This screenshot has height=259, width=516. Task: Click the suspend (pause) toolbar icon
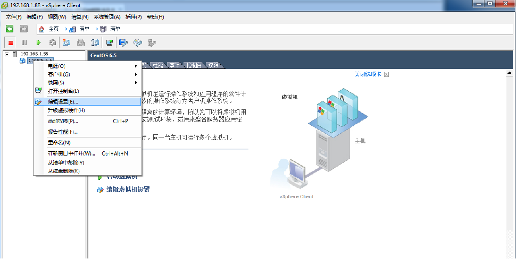tap(24, 42)
